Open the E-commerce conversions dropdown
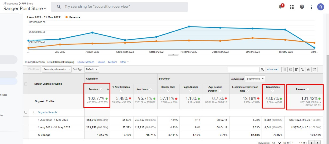This screenshot has width=329, height=144. (255, 79)
